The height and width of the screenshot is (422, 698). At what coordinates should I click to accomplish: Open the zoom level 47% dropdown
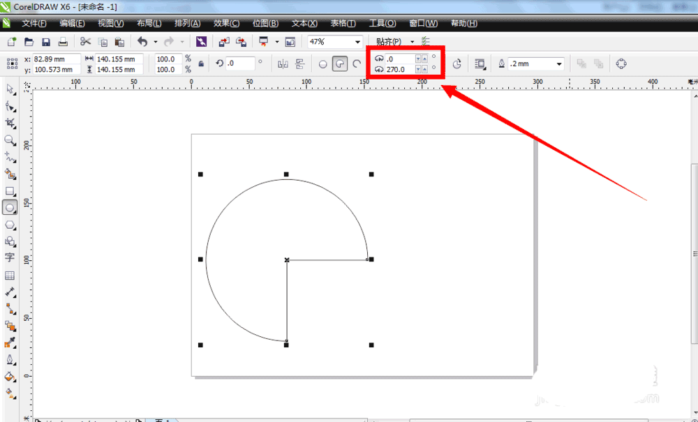(x=358, y=42)
